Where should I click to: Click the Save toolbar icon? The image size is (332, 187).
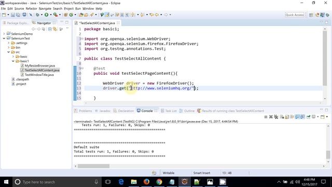13,15
